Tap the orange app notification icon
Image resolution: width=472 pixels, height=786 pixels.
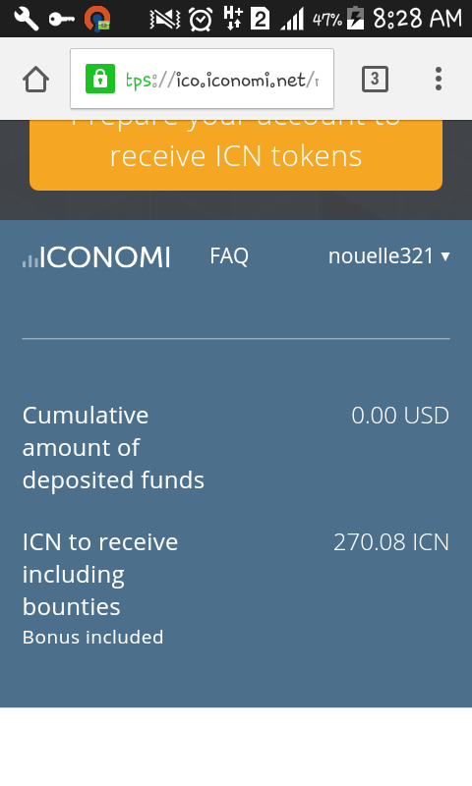(96, 19)
